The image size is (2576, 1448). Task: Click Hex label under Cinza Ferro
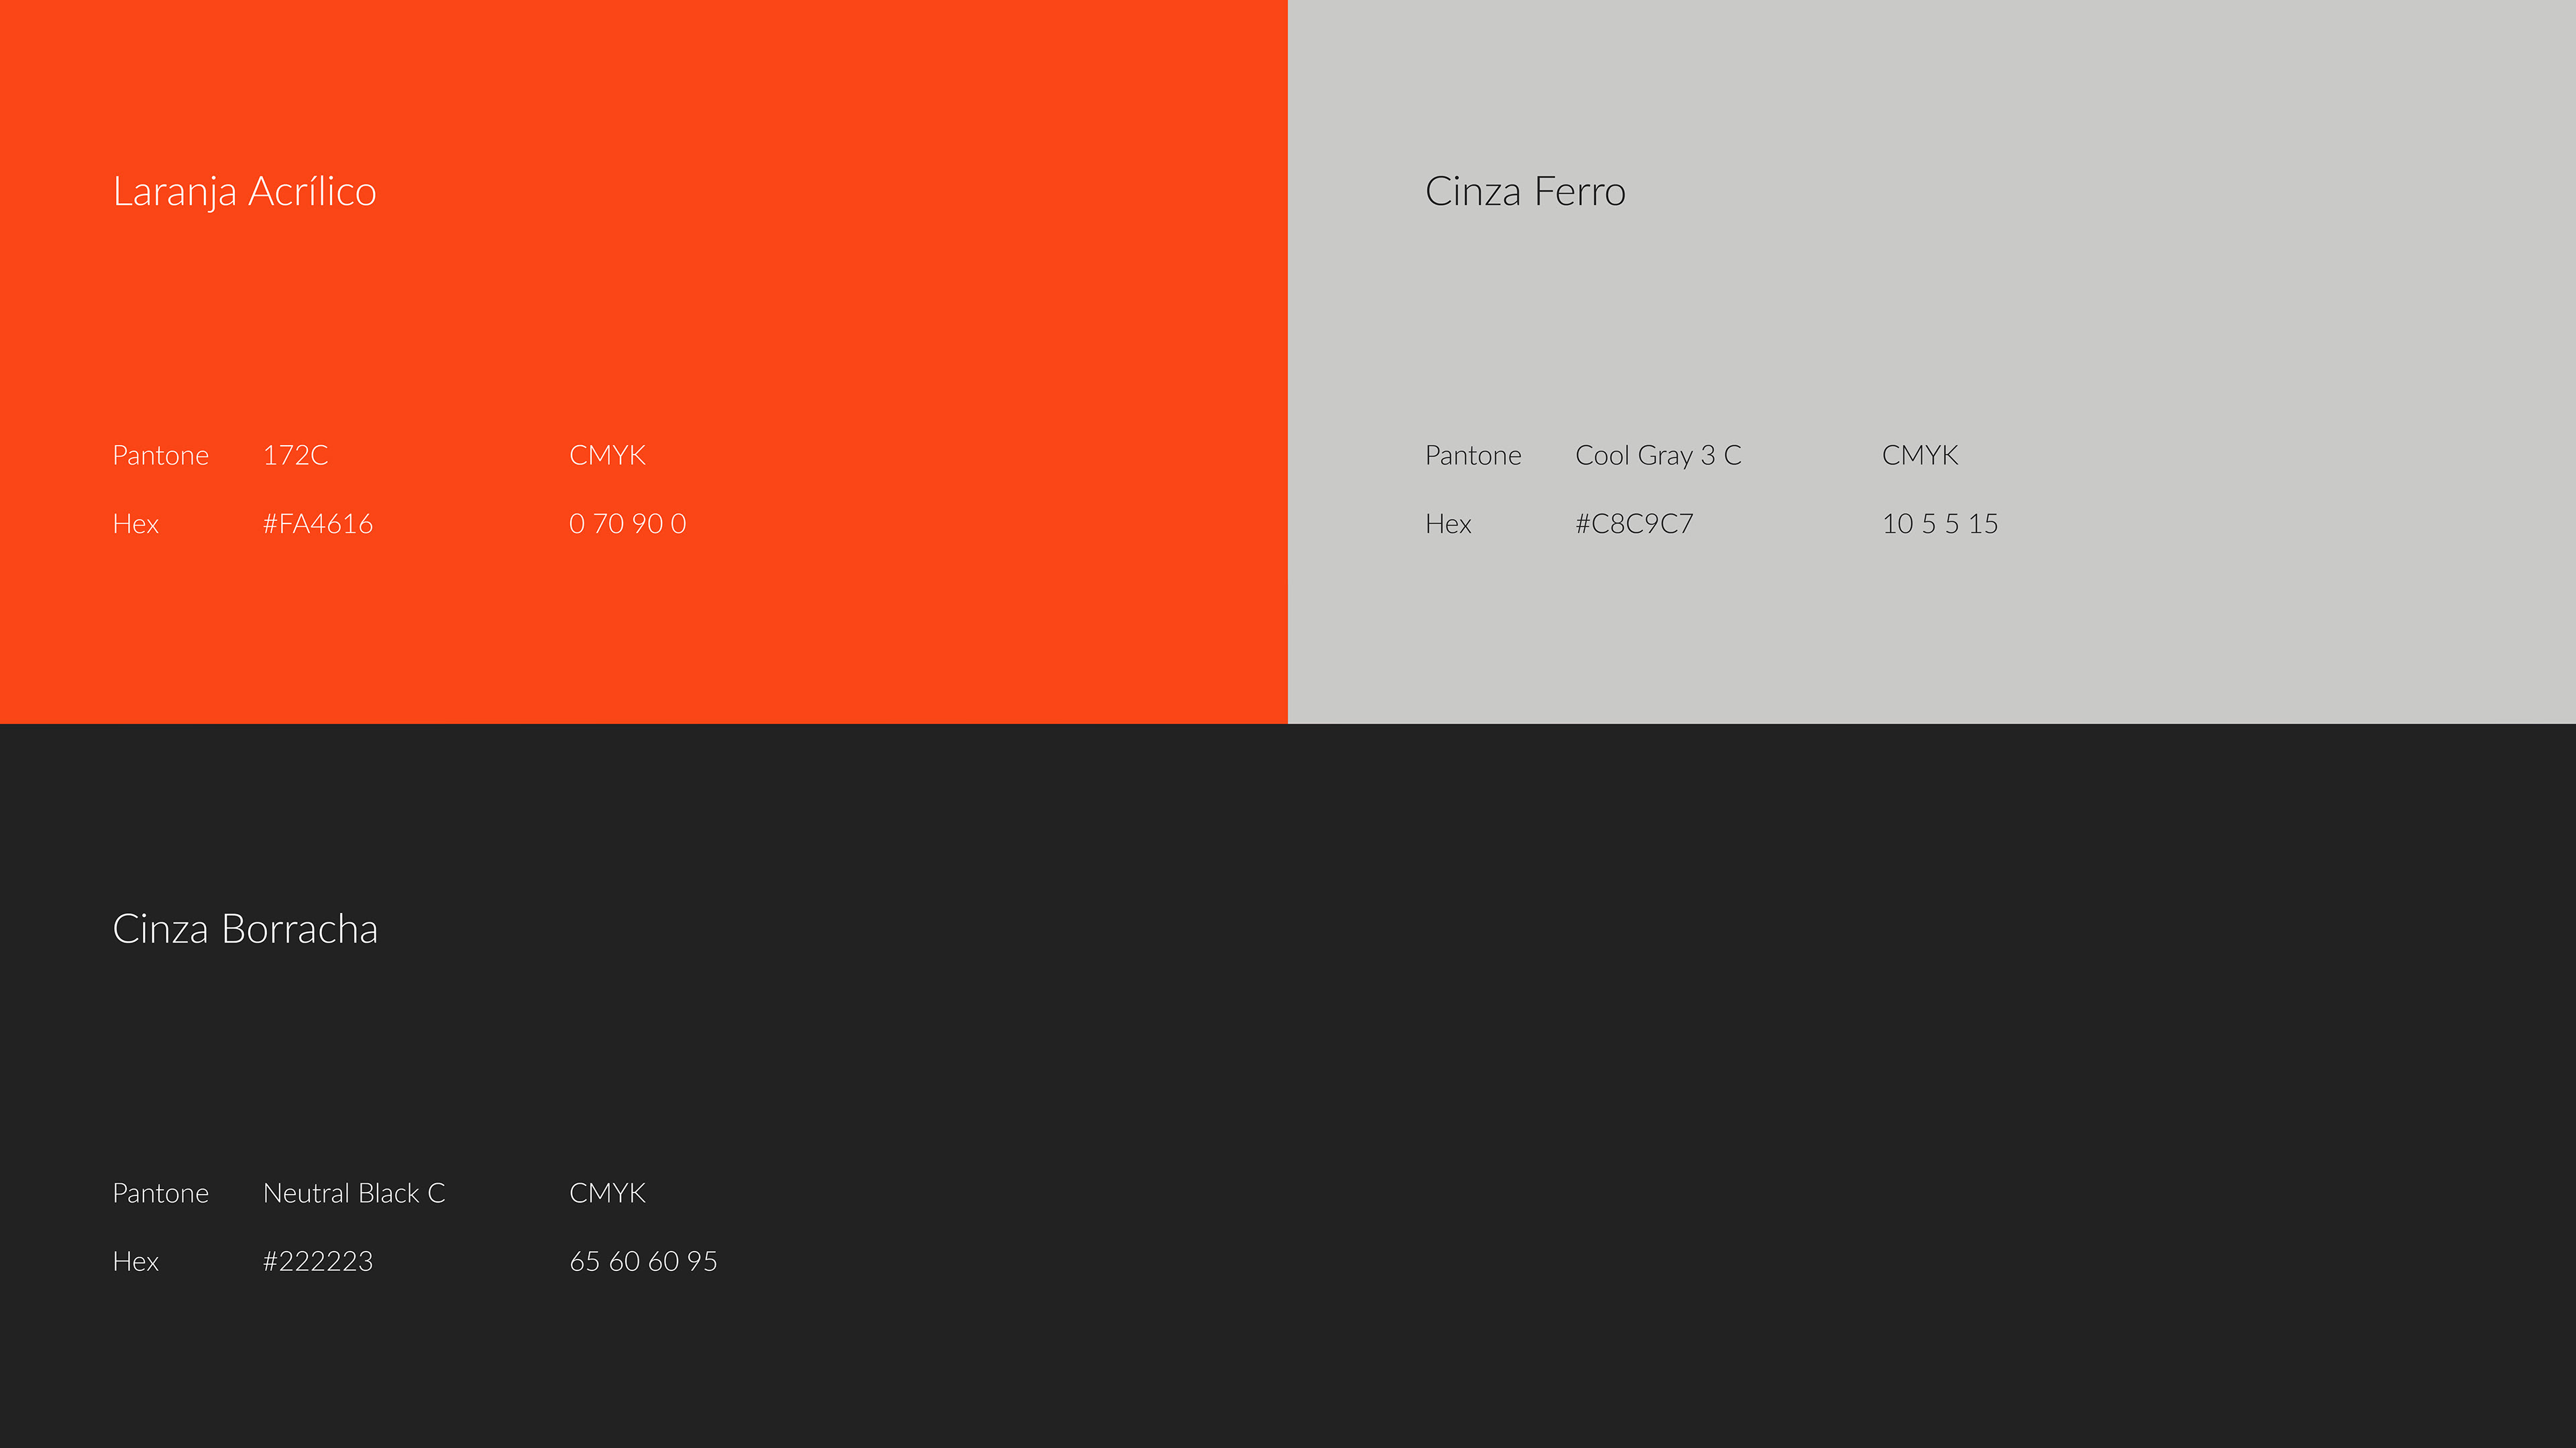(1448, 524)
